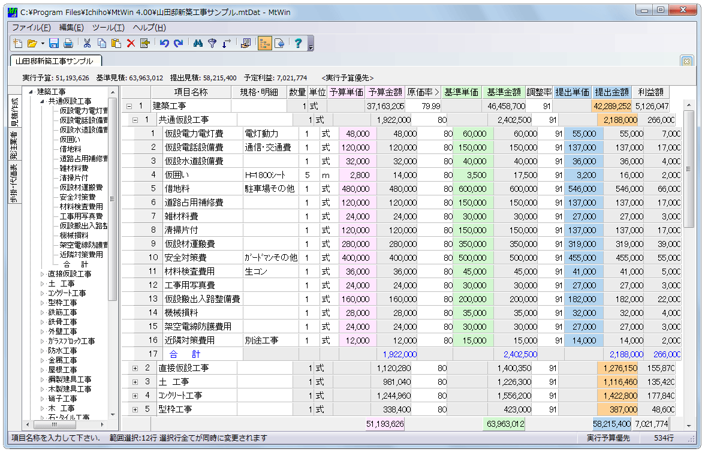Toggle the highlighted tree view button
Screen dimensions: 705x452
264,43
